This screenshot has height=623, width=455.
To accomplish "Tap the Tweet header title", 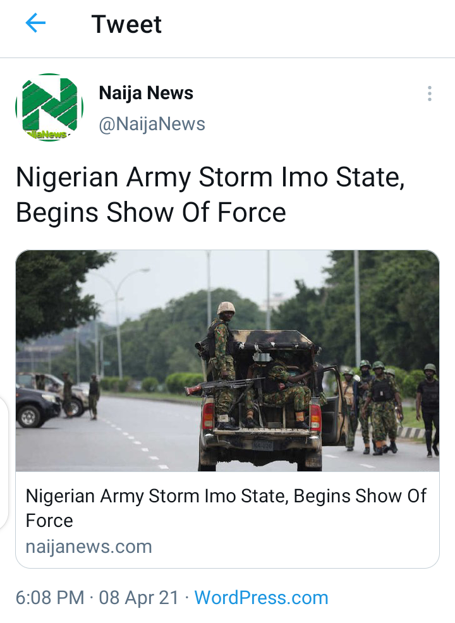I will [126, 24].
